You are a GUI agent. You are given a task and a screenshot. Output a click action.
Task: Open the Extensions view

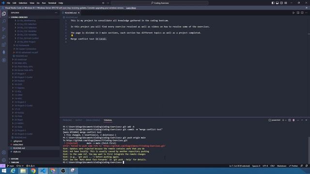pos(4,44)
